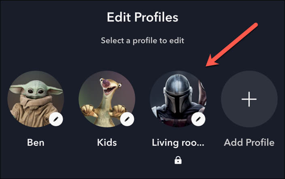Click the pencil icon on Kids avatar
Image resolution: width=285 pixels, height=179 pixels.
click(127, 119)
